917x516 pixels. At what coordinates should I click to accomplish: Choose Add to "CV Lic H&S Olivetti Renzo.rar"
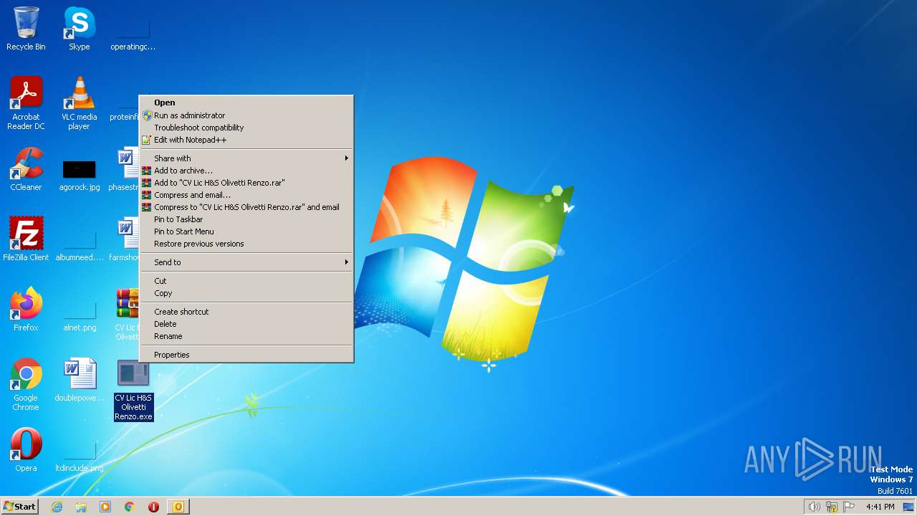pos(246,183)
